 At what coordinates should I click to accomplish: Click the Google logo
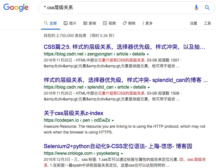[16, 8]
